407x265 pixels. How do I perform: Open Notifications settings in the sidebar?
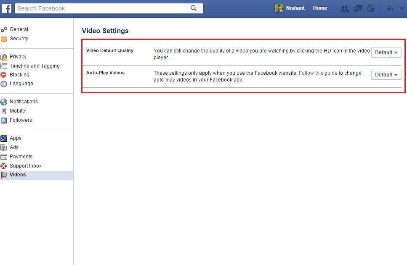(24, 102)
